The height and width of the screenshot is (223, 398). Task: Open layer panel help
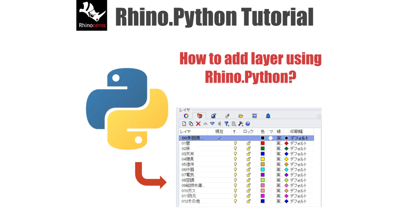coord(248,124)
